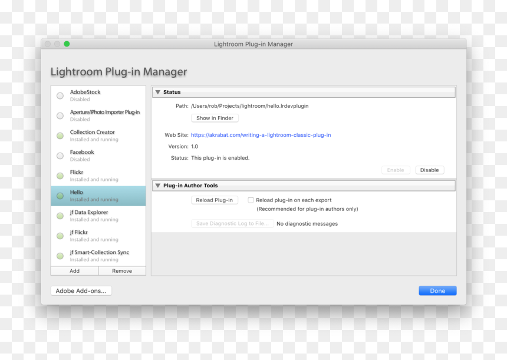507x360 pixels.
Task: Click the jf Smart-Collection Sync status dot
Action: [x=60, y=256]
